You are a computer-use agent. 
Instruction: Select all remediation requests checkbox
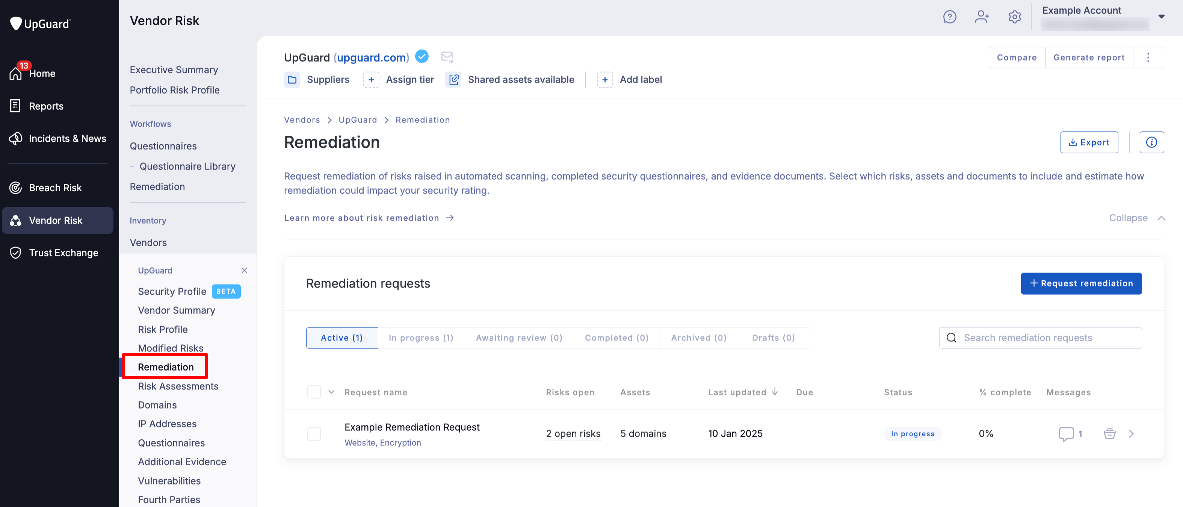coord(314,392)
